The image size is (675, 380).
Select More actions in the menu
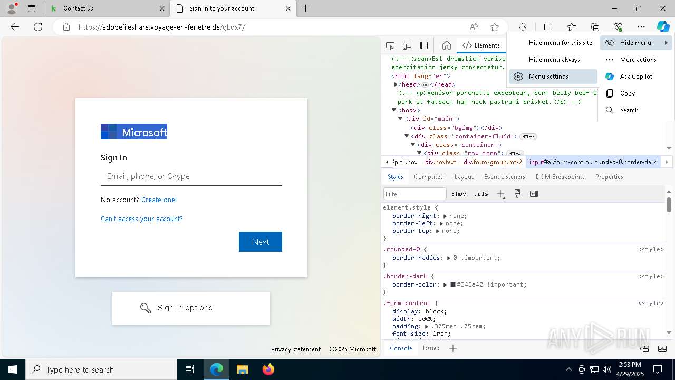coord(636,60)
